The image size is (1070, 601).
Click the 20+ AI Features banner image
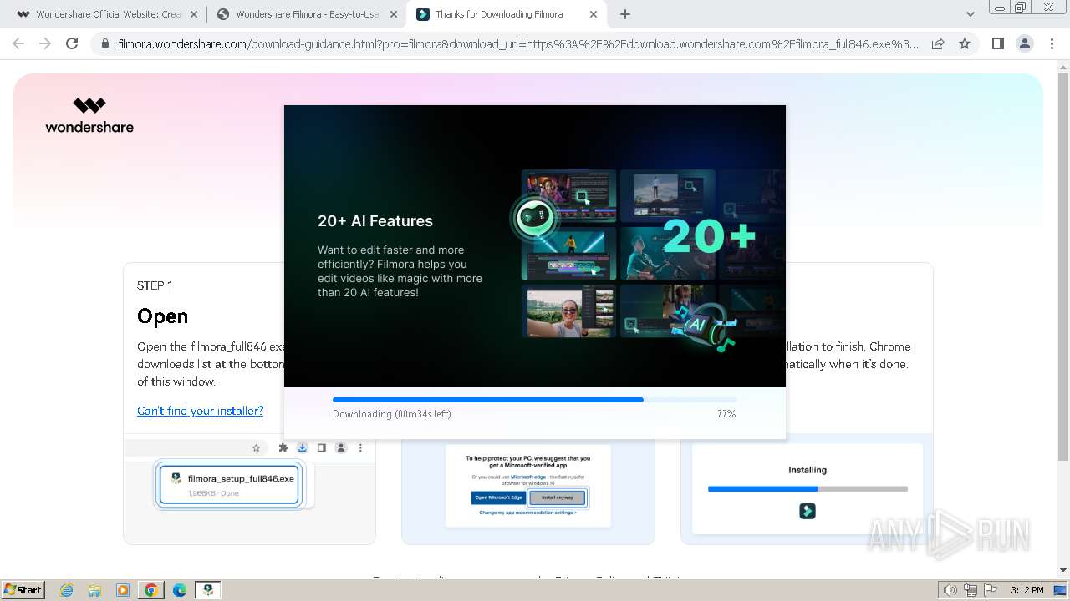[x=535, y=246]
